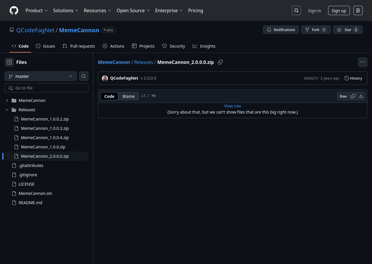
Task: Open the Releases folder in tree
Action: [27, 110]
